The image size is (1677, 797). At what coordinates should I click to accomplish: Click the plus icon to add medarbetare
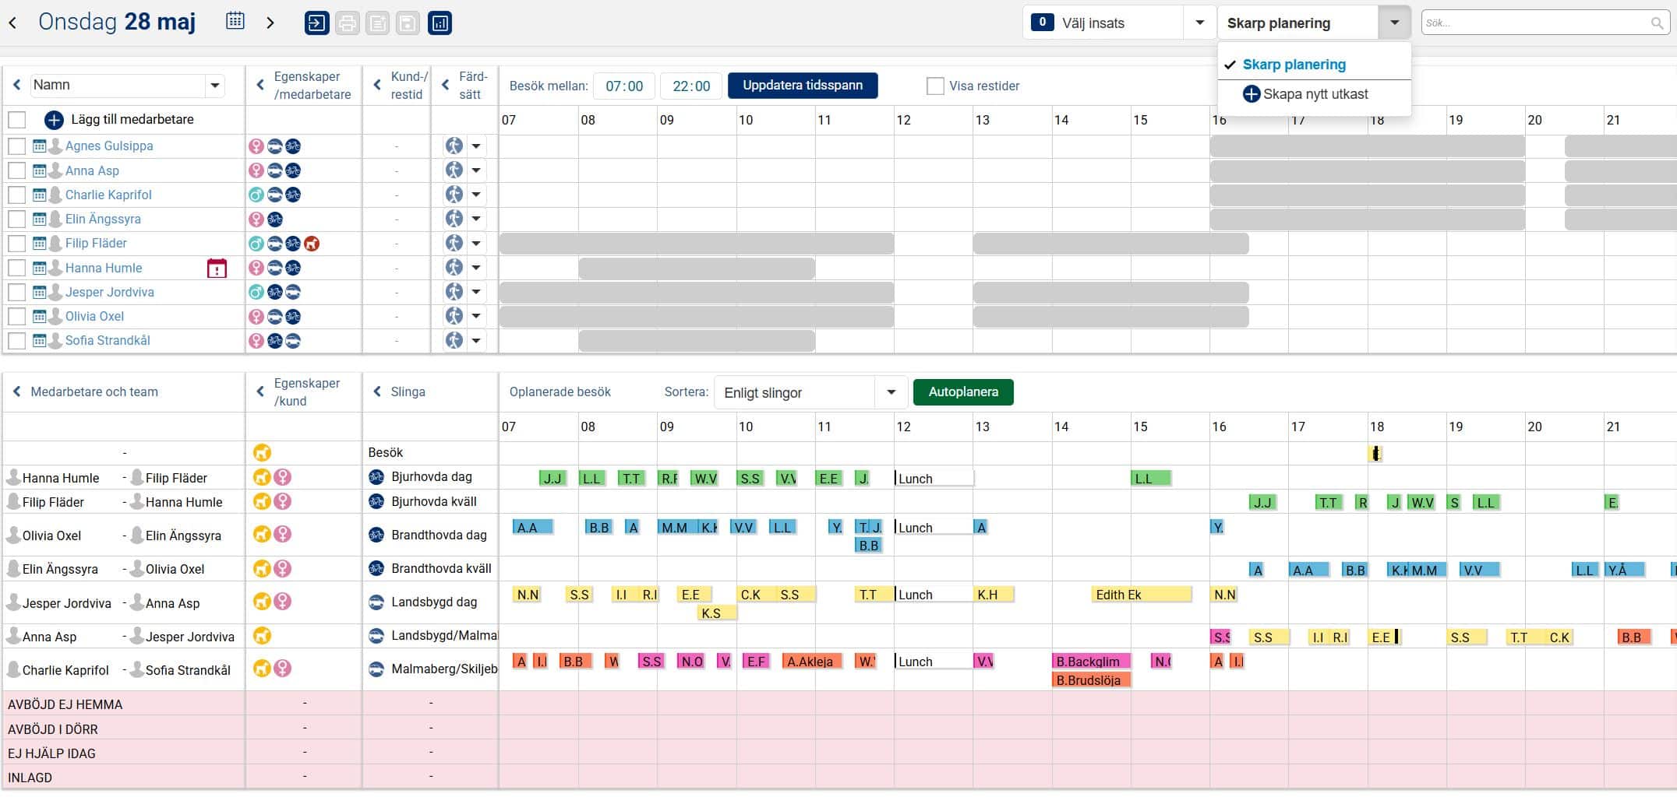click(x=54, y=120)
